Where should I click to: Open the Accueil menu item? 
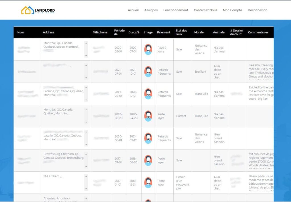133,10
